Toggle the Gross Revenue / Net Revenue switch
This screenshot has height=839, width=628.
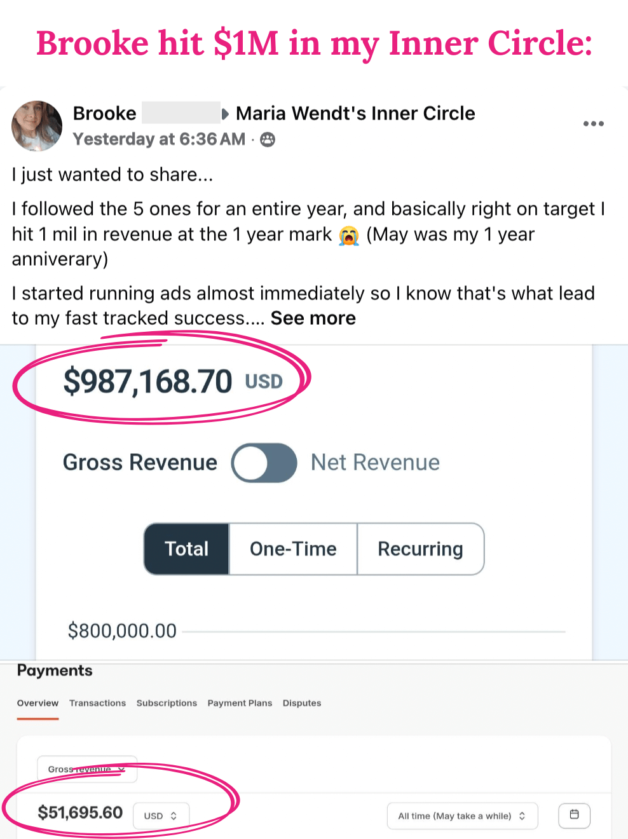coord(264,463)
